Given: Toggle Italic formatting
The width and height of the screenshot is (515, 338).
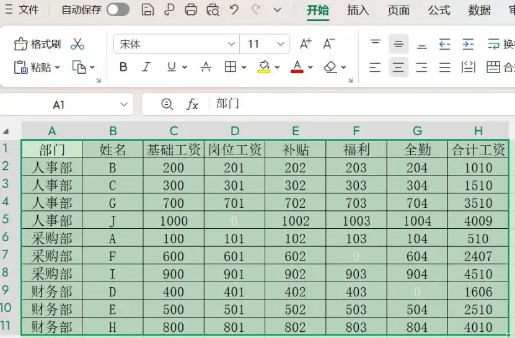Looking at the screenshot, I should pyautogui.click(x=146, y=67).
